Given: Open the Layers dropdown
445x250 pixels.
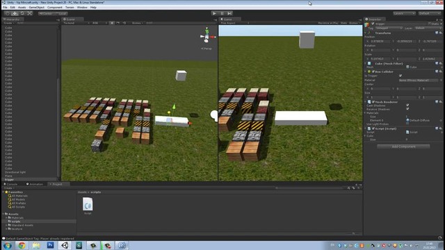Looking at the screenshot, I should 404,13.
